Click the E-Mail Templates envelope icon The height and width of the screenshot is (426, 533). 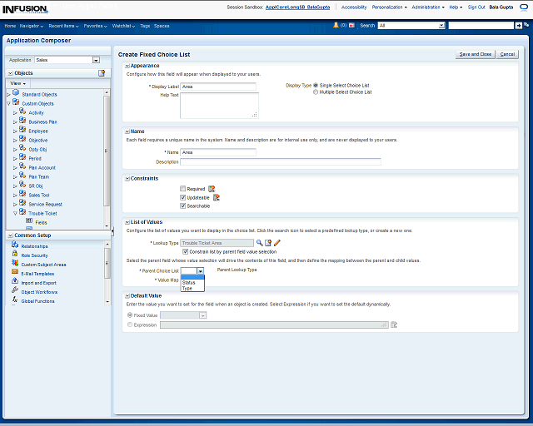[15, 273]
